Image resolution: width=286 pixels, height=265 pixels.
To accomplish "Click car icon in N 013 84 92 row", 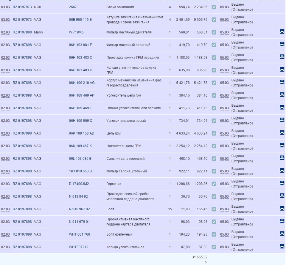I will 282,196.
